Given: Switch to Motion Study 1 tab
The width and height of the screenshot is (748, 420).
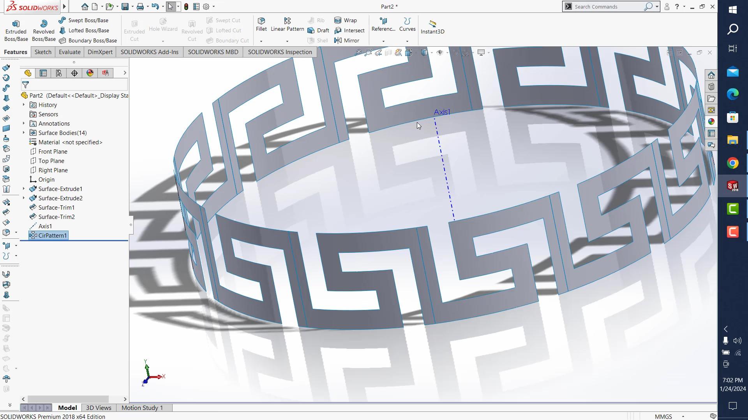Looking at the screenshot, I should (x=142, y=408).
